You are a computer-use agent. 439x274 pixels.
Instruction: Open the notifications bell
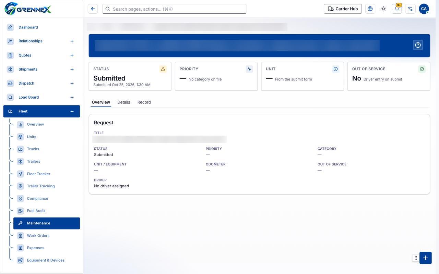coord(397,9)
